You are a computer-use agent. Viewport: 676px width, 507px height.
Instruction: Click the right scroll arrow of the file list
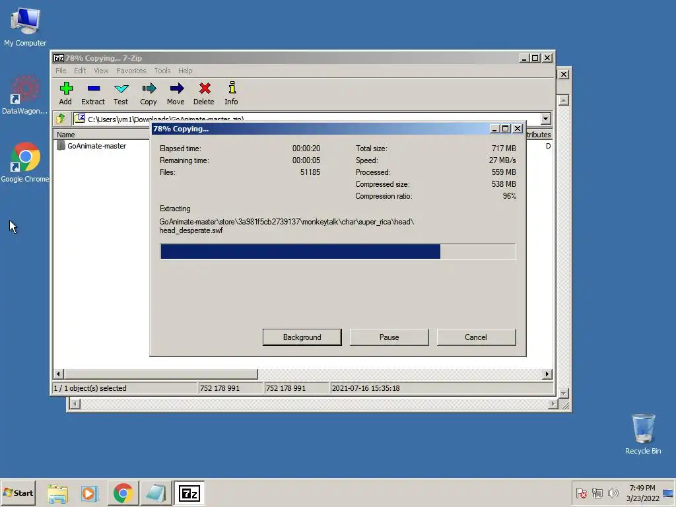(547, 374)
